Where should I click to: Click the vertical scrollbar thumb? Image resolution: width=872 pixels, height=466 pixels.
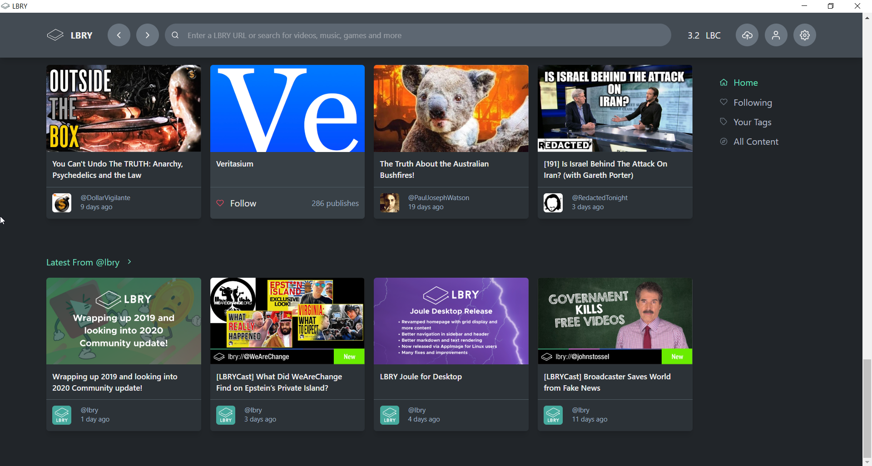click(867, 408)
